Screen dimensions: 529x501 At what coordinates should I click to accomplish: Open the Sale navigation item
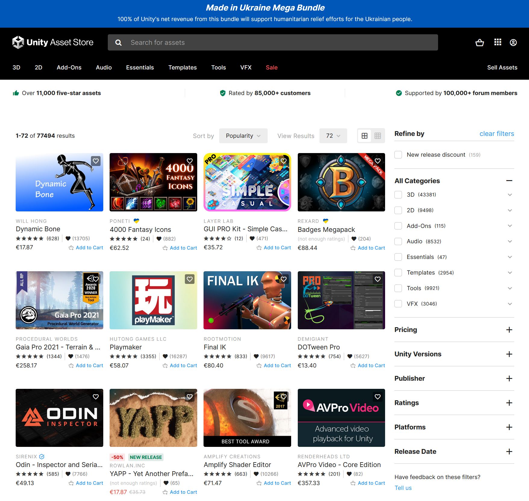pos(272,67)
